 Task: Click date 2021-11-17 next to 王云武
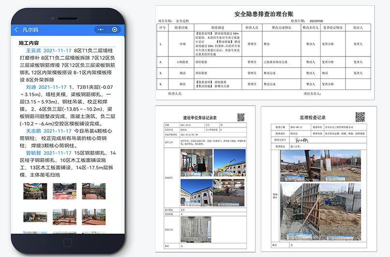pyautogui.click(x=58, y=51)
